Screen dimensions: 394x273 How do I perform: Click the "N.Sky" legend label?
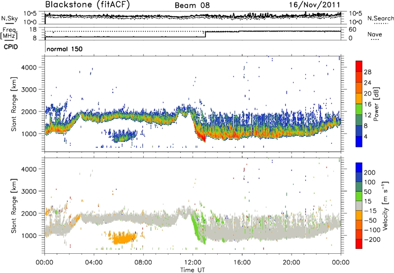pyautogui.click(x=9, y=18)
